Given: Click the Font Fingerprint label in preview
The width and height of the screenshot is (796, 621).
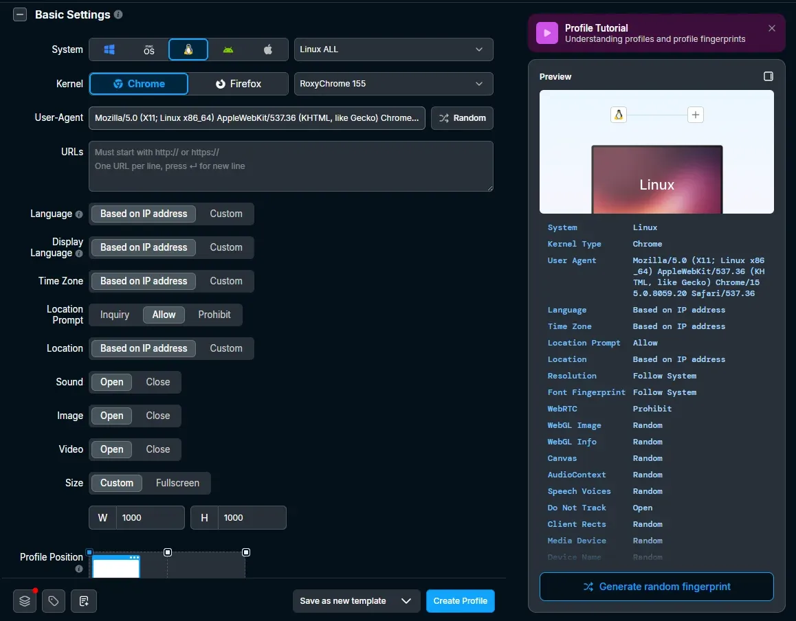Looking at the screenshot, I should click(x=586, y=392).
